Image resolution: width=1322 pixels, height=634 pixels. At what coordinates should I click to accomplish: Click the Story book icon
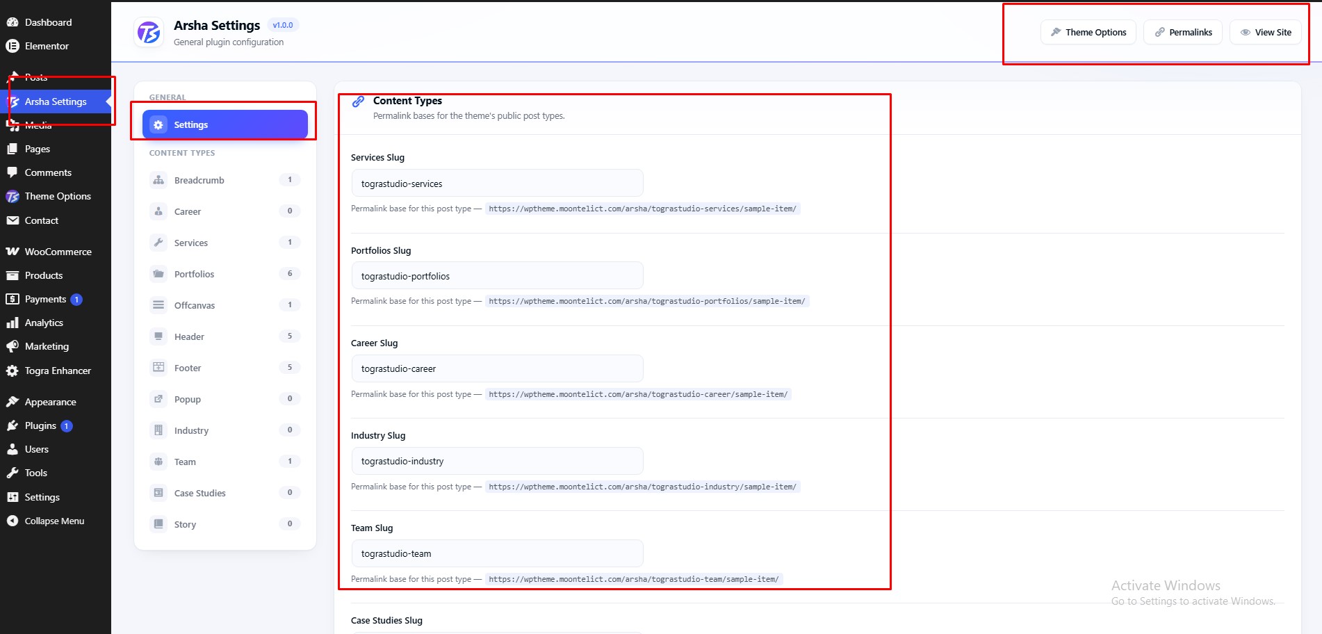coord(158,524)
